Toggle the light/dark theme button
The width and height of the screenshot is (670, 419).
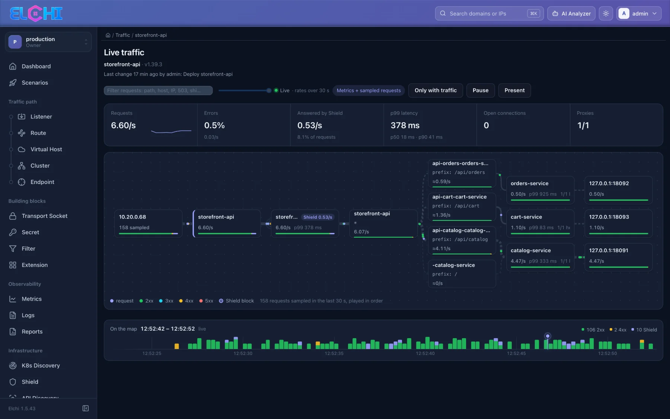coord(606,13)
